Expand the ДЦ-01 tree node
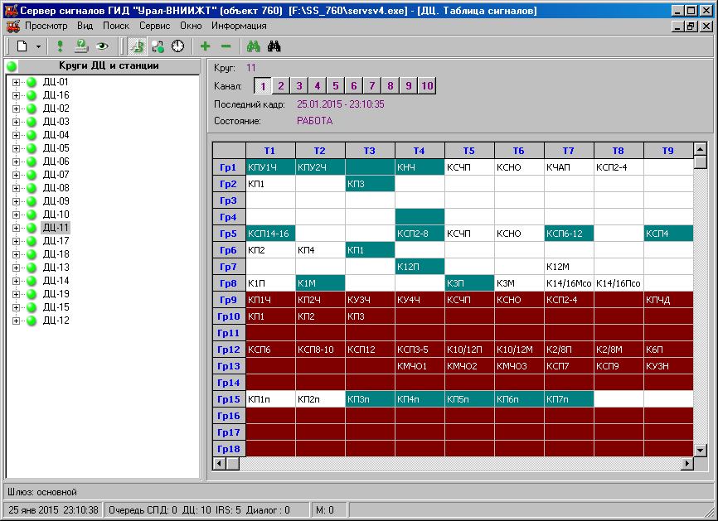The image size is (718, 521). point(16,82)
